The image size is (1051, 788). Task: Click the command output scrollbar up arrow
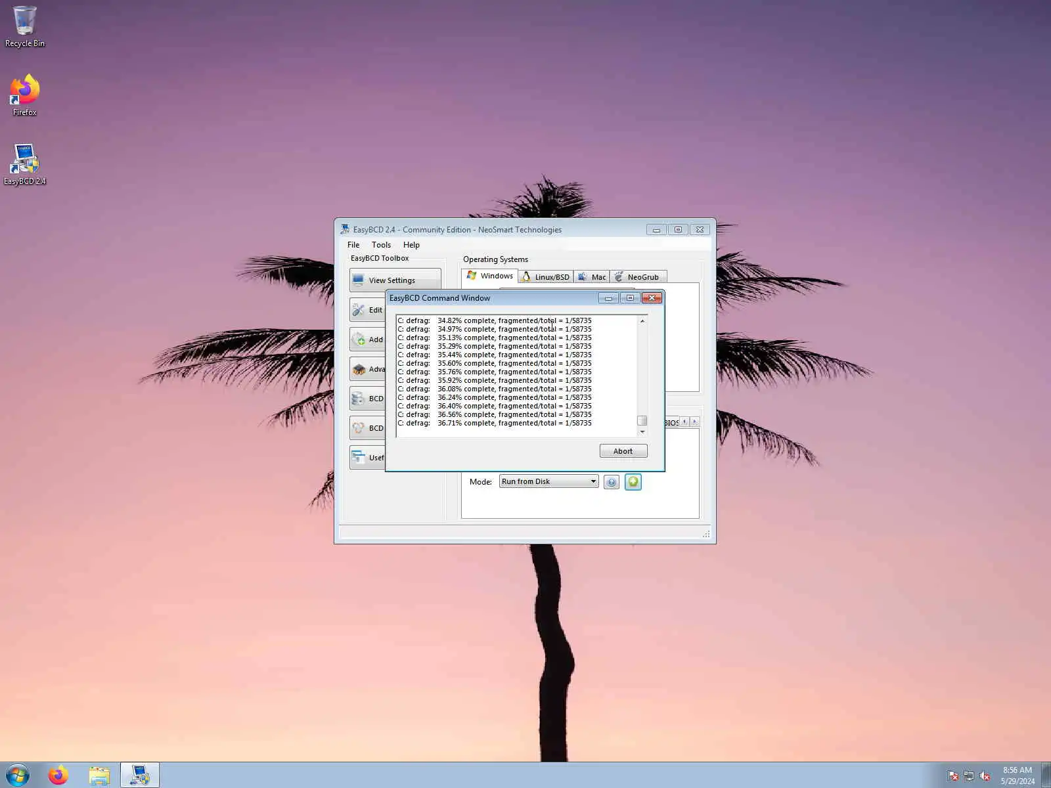(642, 321)
